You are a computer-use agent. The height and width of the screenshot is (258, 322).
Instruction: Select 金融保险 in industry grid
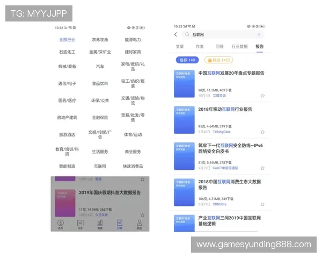tap(100, 118)
